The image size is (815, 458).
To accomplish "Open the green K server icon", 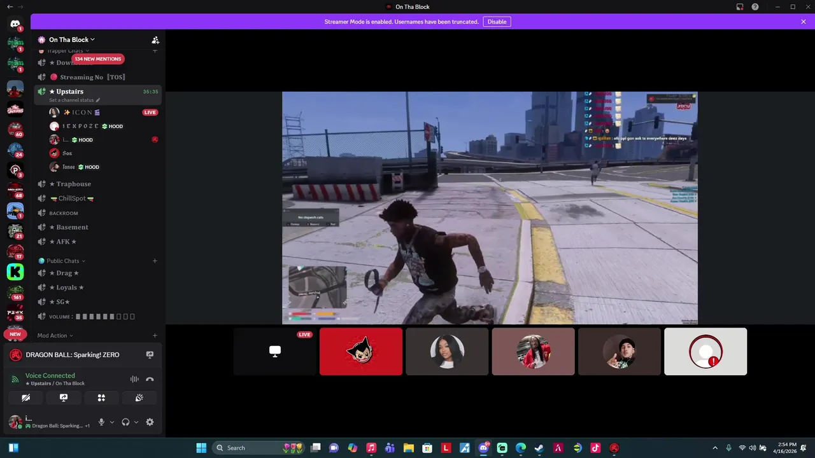I will click(x=15, y=272).
